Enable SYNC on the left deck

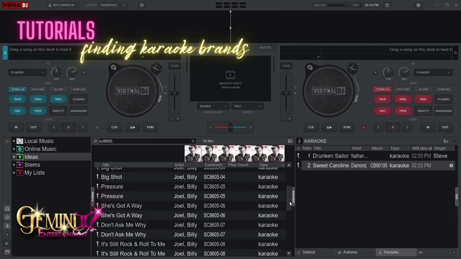pyautogui.click(x=151, y=127)
